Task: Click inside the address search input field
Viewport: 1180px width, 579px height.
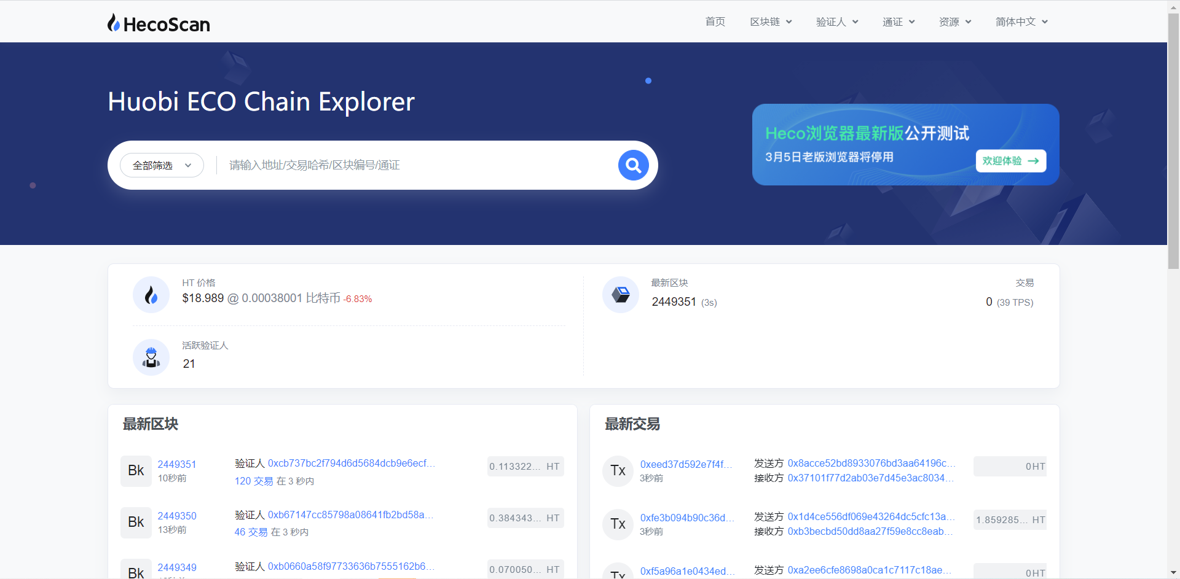Action: coord(369,165)
